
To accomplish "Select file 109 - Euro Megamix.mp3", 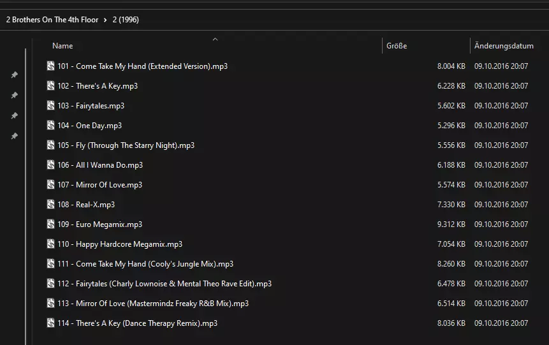I will pos(99,224).
